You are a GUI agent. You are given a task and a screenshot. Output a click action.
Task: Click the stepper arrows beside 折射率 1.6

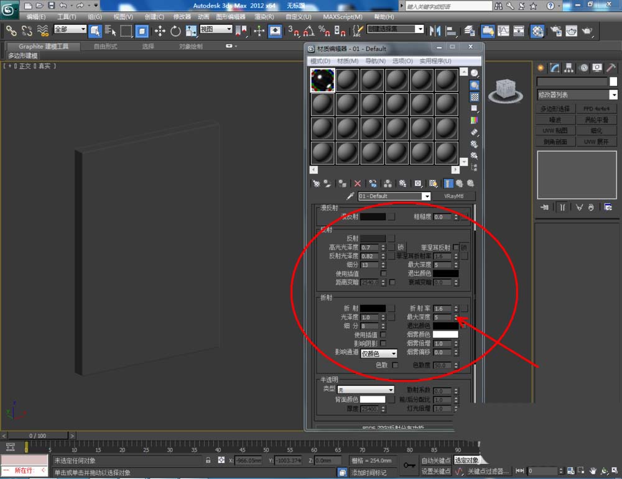coord(456,308)
